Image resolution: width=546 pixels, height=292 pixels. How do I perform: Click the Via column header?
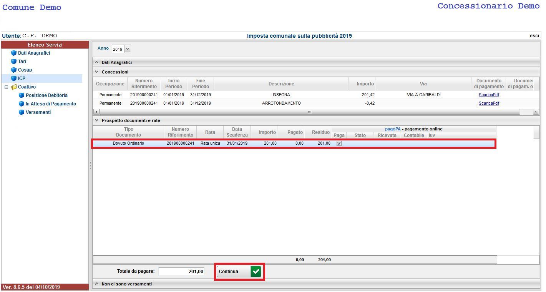point(423,84)
